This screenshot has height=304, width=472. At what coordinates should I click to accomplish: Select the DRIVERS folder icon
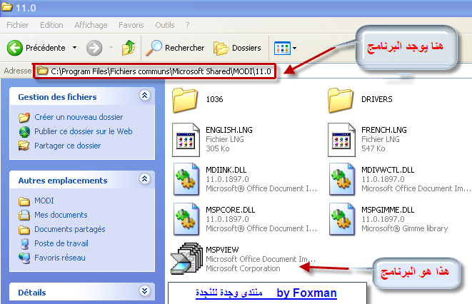[341, 100]
